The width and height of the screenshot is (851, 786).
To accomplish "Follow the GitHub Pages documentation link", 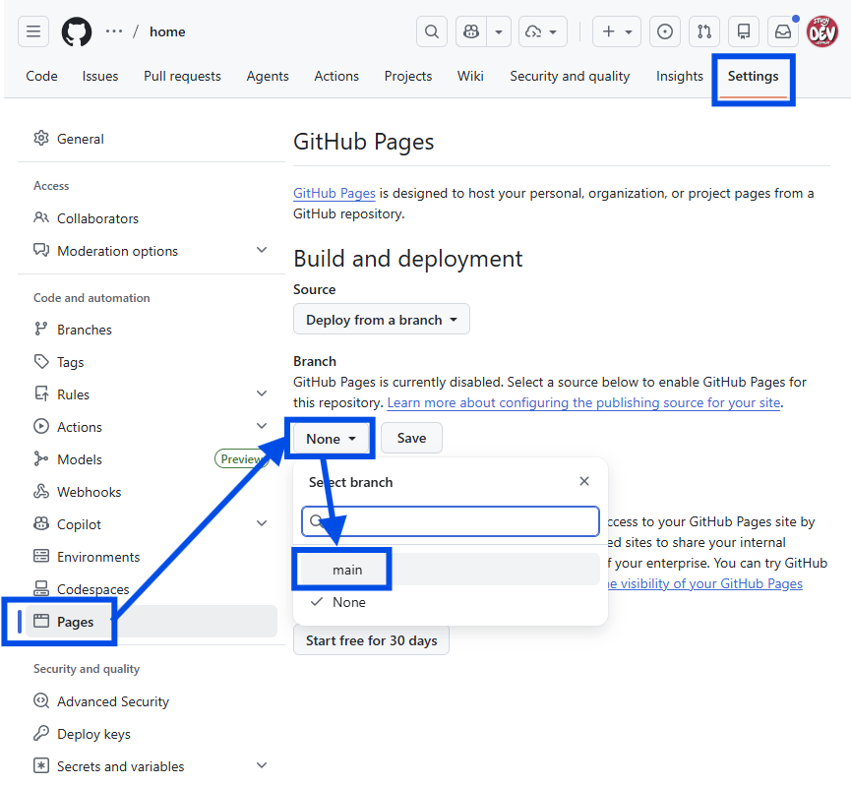I will [334, 193].
